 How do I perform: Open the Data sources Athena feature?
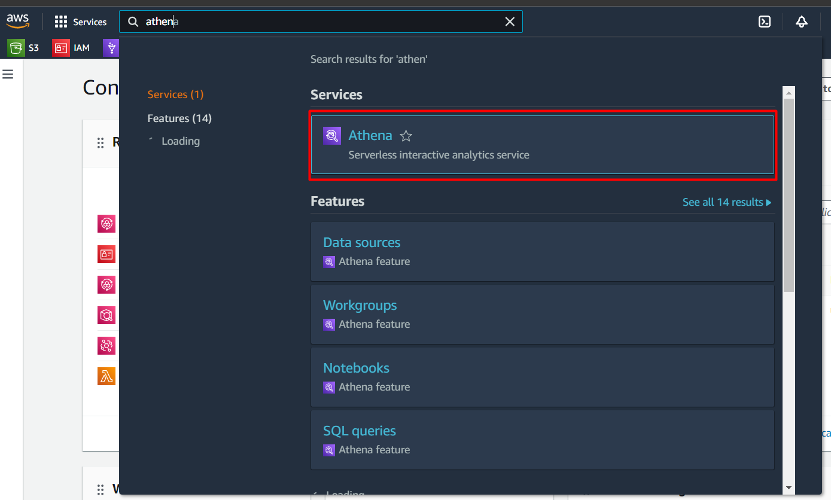point(361,242)
